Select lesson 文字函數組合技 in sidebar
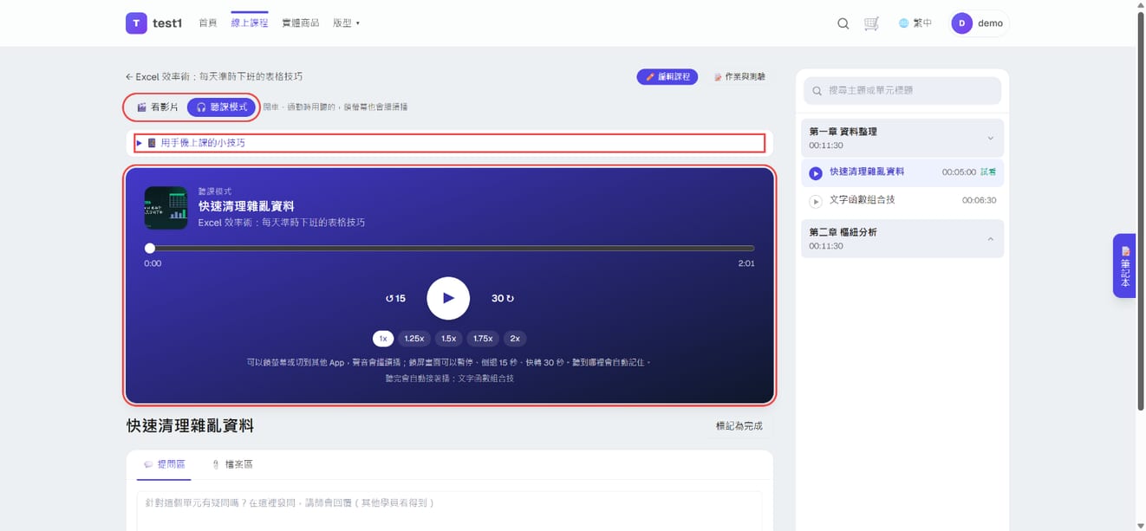The width and height of the screenshot is (1146, 531). 902,200
